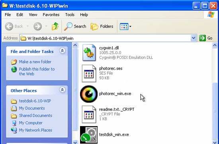Open My Computer link
Viewport: 219px width, 144px height.
pyautogui.click(x=31, y=123)
